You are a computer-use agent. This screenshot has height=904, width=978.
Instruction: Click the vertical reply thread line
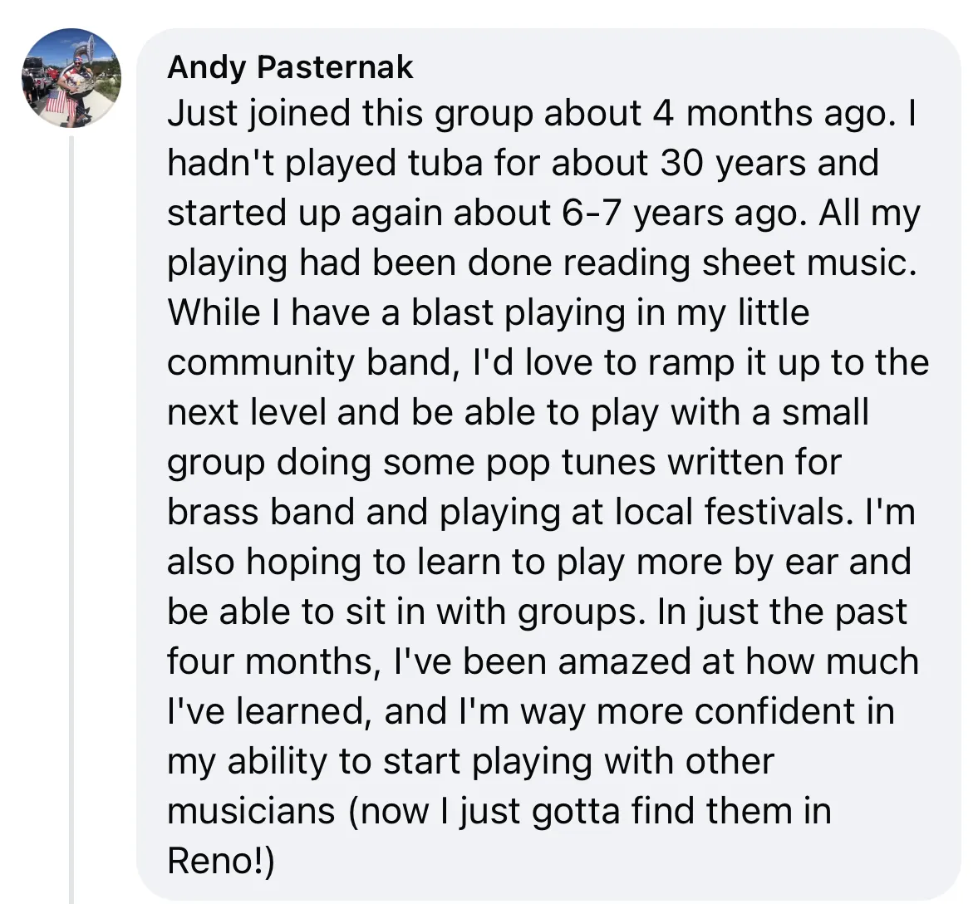coord(71,519)
